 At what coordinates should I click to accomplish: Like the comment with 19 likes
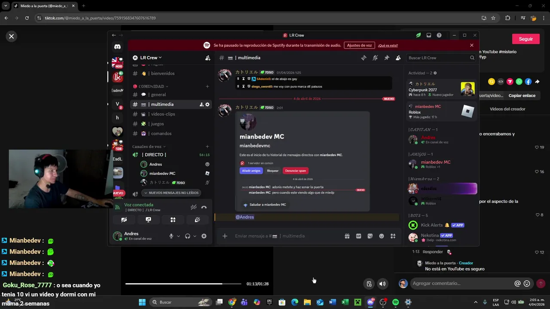point(537,147)
